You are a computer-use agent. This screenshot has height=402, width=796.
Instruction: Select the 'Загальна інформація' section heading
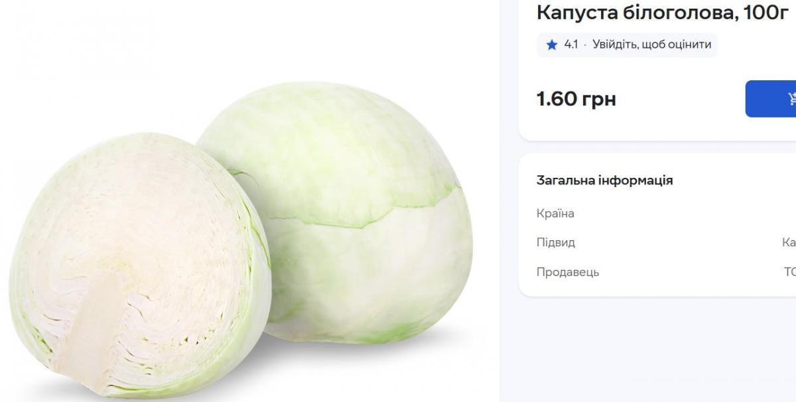pyautogui.click(x=604, y=180)
